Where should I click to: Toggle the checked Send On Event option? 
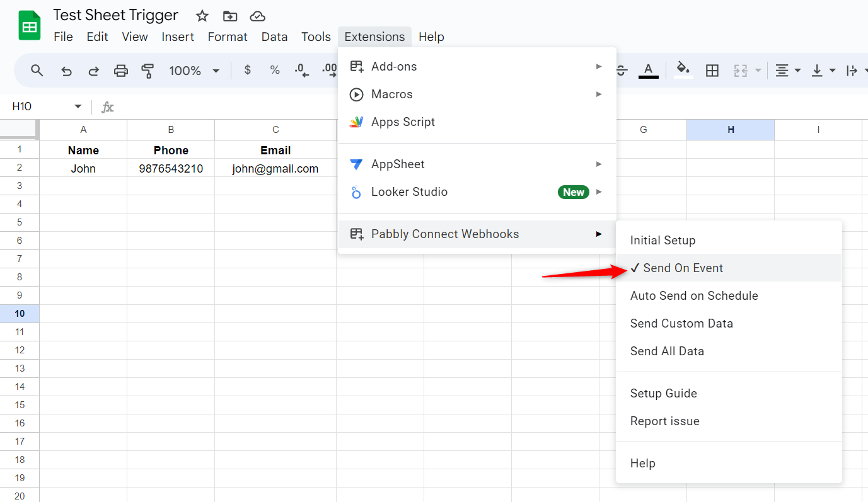(729, 268)
